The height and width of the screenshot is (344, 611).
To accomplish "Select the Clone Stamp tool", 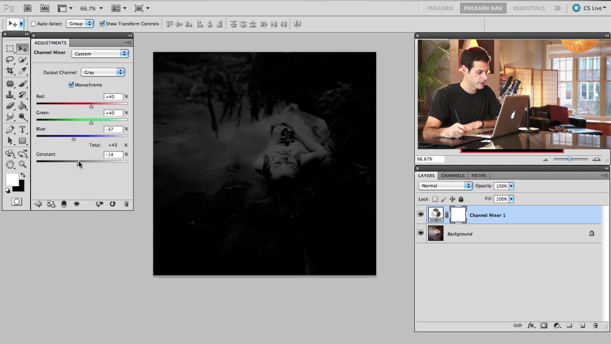I will (10, 95).
